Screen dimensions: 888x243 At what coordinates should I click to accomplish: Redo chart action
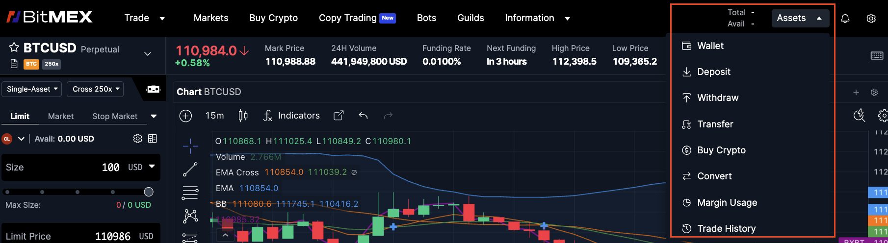(x=388, y=116)
